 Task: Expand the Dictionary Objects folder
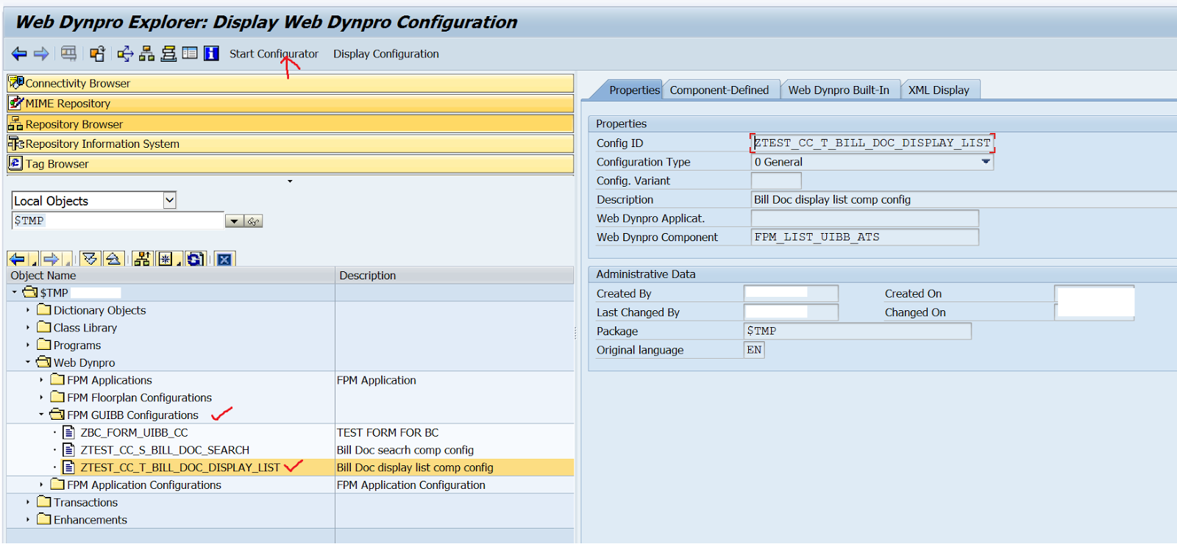[28, 310]
